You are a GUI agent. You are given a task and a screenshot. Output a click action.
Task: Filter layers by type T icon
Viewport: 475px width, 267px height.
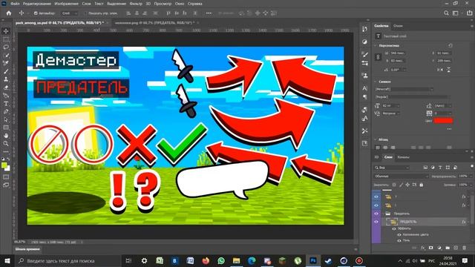[440, 168]
